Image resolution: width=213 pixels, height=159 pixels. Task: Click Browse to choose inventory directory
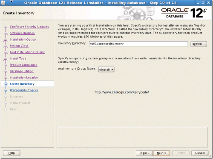pos(199,44)
